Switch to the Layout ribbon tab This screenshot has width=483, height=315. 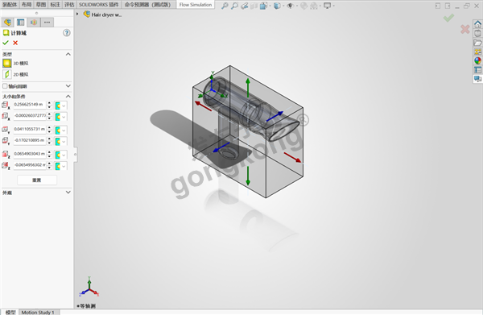27,4
